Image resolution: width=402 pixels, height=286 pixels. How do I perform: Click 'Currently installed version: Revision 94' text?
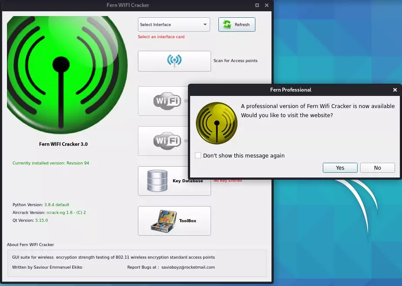click(51, 163)
